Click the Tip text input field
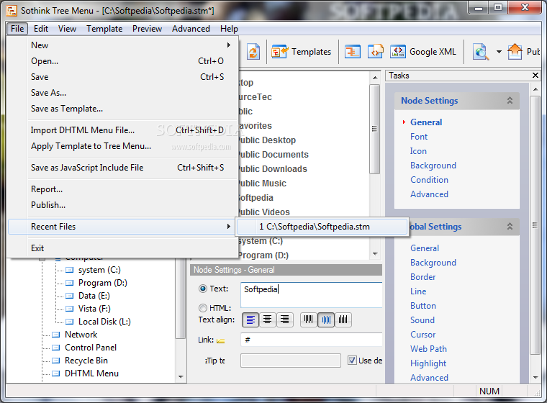Screen dimensions: 547x403 pyautogui.click(x=290, y=361)
